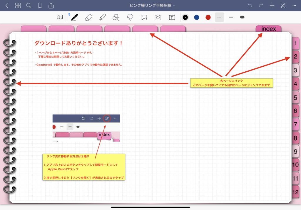The width and height of the screenshot is (301, 210).
Task: Toggle a bookmark for this page
Action: (40, 5)
